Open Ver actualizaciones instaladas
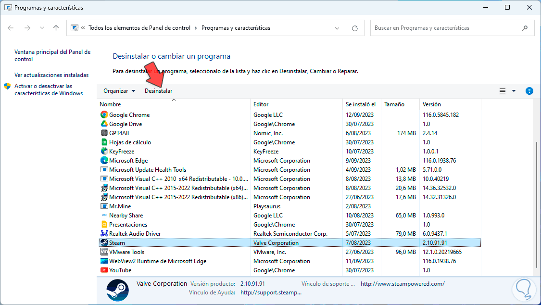 51,75
